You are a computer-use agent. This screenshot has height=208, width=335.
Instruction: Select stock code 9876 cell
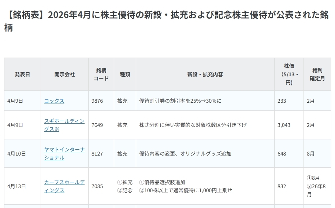[x=101, y=101]
